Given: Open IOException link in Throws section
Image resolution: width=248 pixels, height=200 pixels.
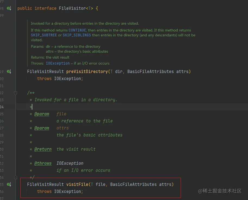Looking at the screenshot, I should pos(58,63).
